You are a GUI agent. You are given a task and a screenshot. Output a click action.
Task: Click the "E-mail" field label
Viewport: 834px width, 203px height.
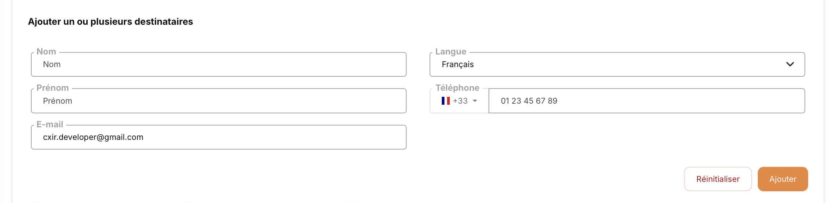click(50, 124)
